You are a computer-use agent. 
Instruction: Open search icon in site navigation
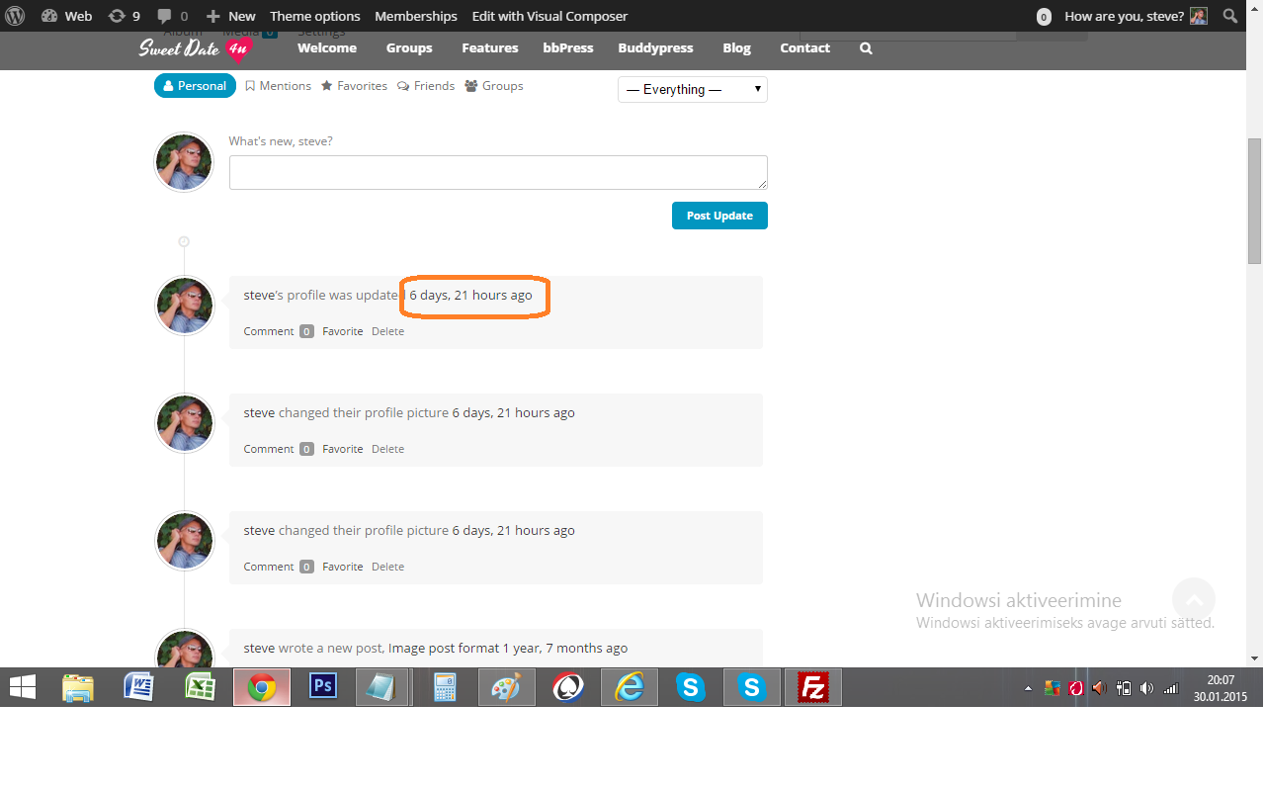866,47
